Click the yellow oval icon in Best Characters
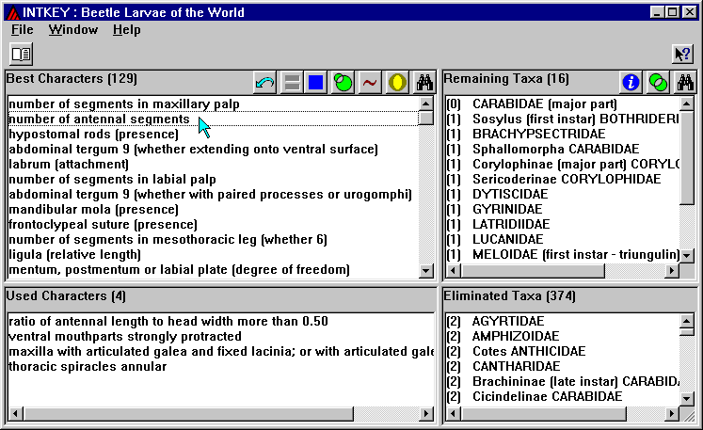This screenshot has height=430, width=703. tap(397, 83)
